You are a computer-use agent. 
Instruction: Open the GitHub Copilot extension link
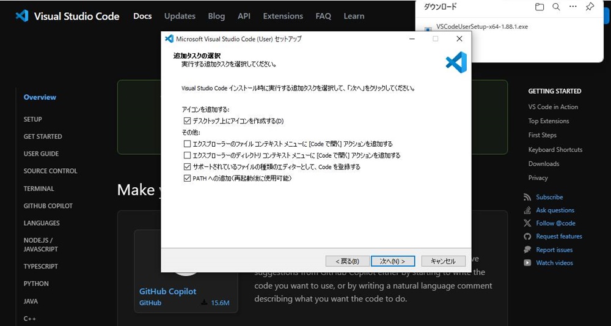167,291
